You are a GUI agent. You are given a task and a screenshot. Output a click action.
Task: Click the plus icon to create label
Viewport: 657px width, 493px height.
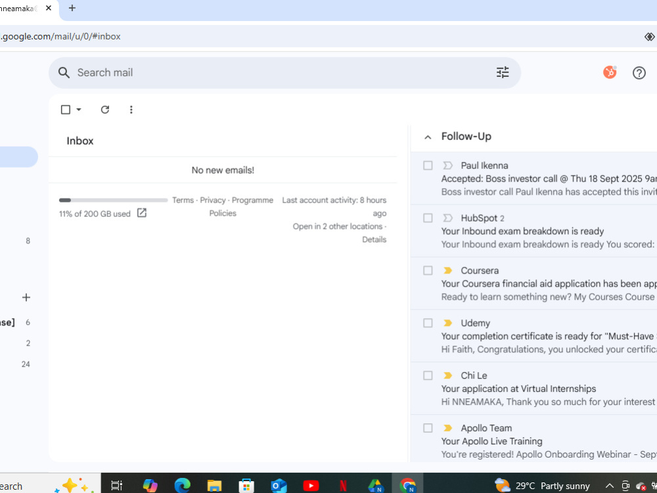click(26, 297)
